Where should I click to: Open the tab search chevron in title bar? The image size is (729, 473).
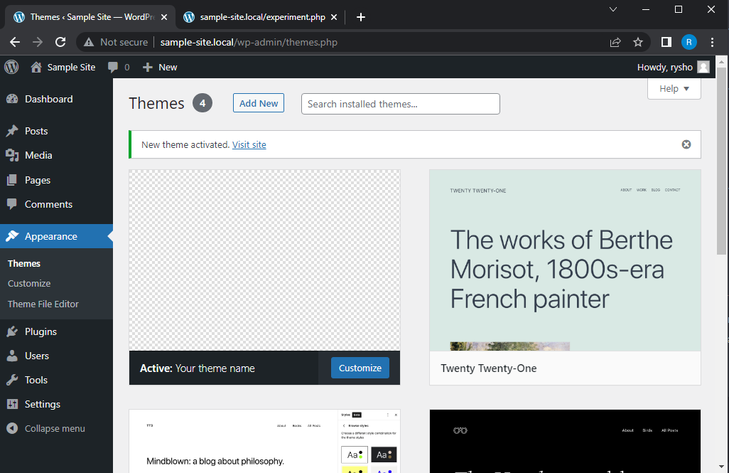[613, 9]
